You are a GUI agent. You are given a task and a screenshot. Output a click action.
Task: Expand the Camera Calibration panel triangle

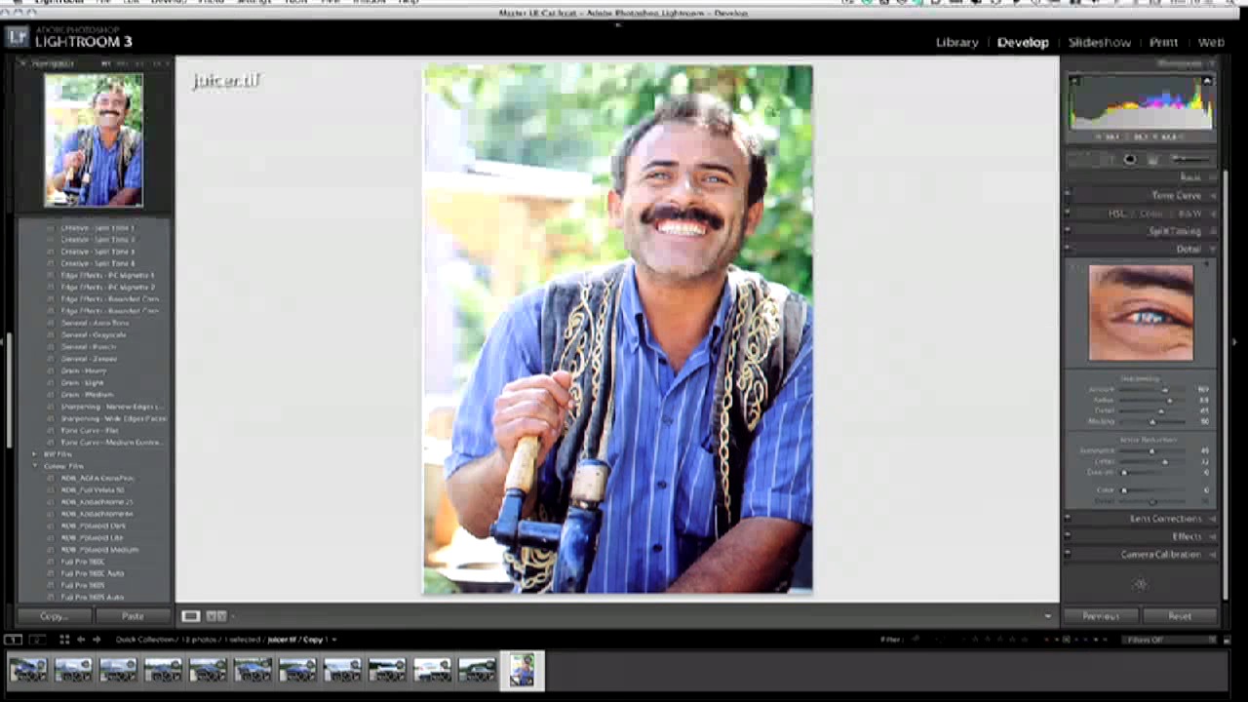[1213, 554]
